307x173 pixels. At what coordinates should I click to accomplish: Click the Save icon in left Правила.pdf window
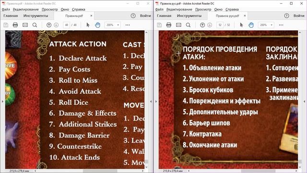(6, 25)
